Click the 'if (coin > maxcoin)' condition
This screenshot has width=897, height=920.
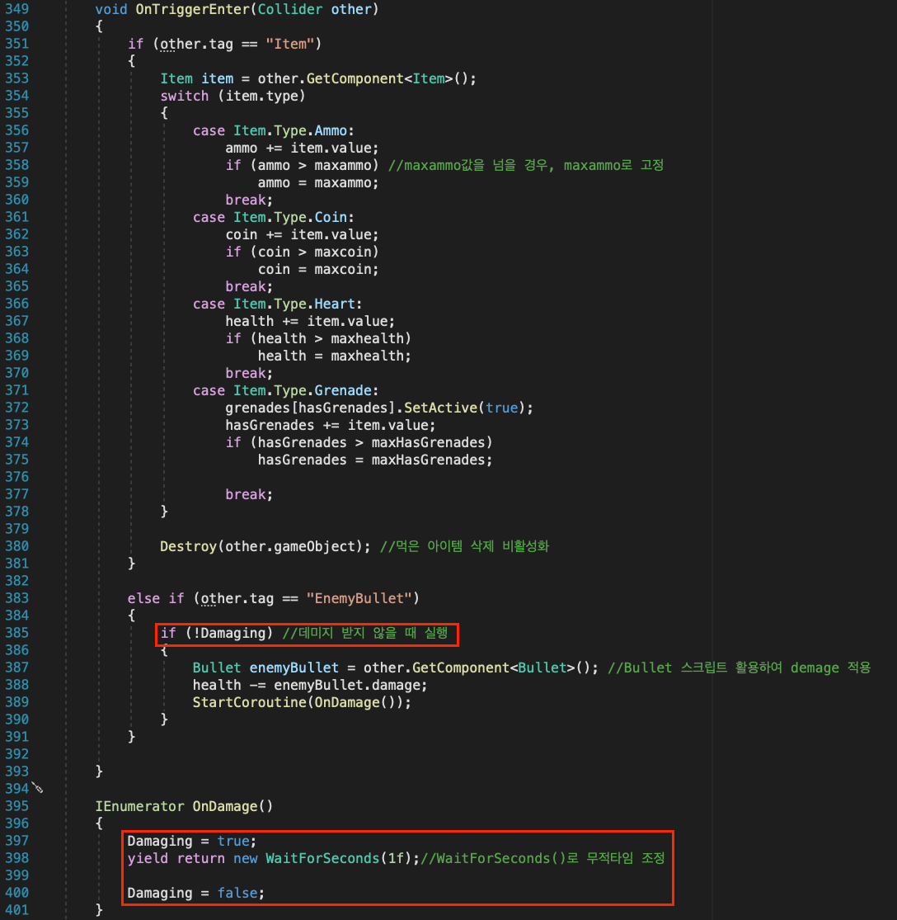[302, 252]
